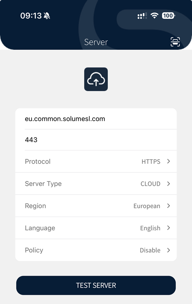Select the Protocol row
The height and width of the screenshot is (304, 192).
point(96,161)
